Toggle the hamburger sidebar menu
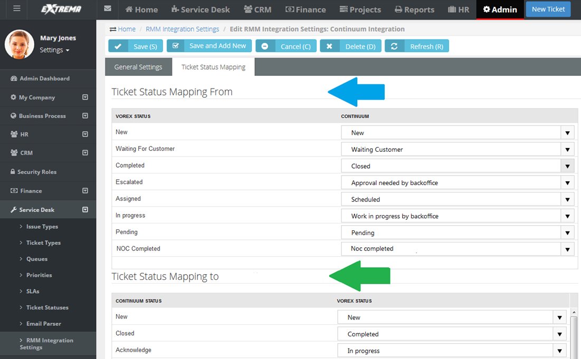Image resolution: width=581 pixels, height=359 pixels. [17, 8]
